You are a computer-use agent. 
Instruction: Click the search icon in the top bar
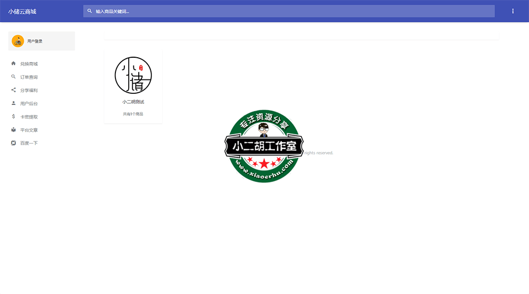(89, 11)
